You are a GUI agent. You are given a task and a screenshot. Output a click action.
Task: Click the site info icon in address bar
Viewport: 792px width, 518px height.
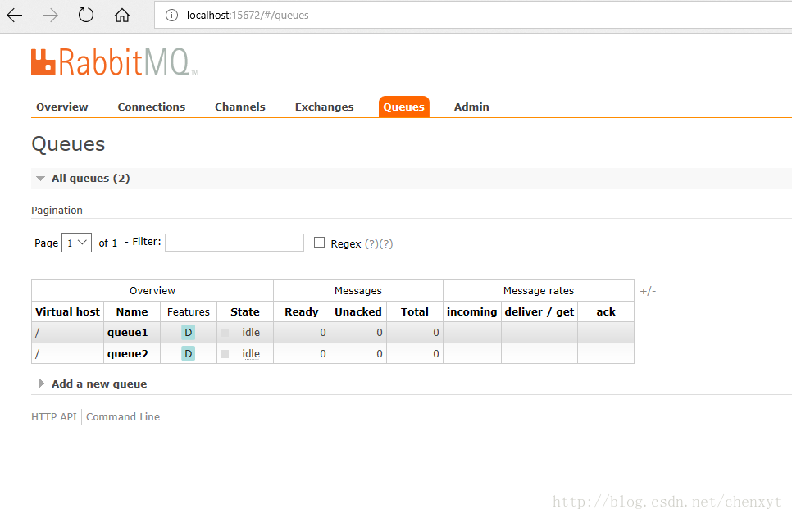coord(171,15)
